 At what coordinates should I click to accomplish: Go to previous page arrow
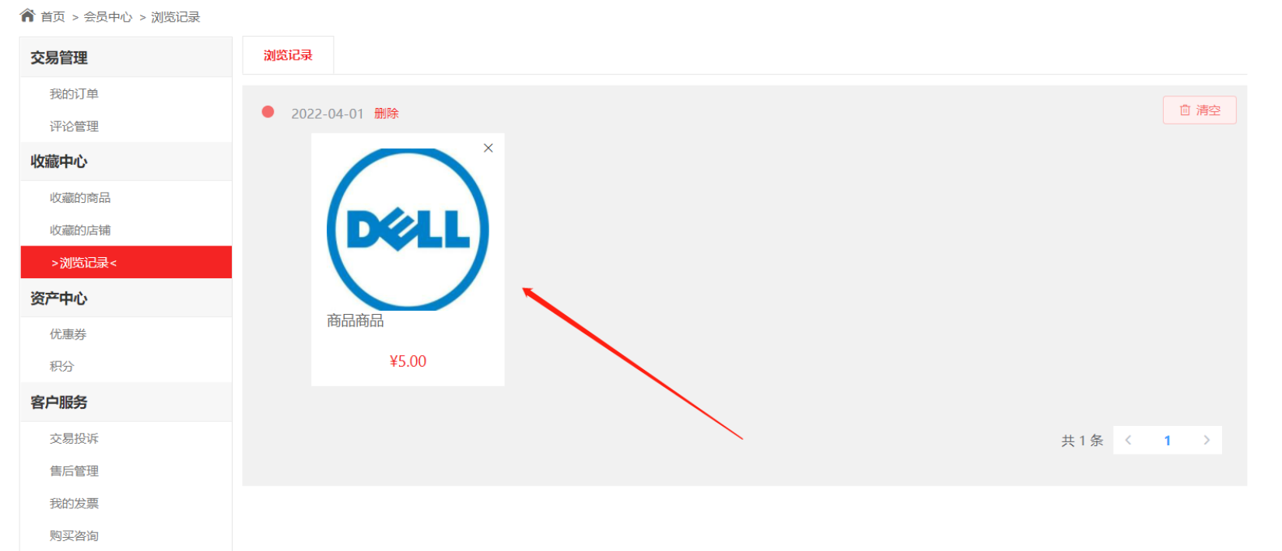(x=1128, y=440)
